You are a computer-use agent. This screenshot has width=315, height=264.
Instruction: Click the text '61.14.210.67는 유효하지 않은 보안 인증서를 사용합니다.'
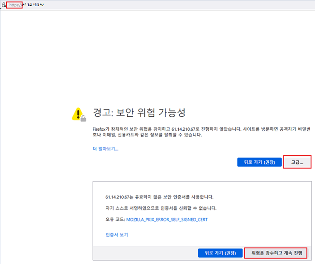pos(159,197)
